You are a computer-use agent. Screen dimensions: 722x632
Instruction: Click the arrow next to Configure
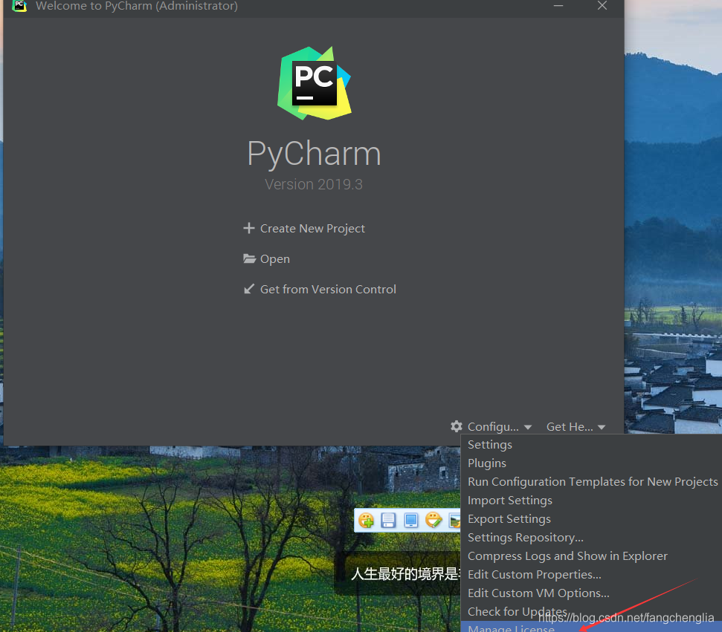528,427
